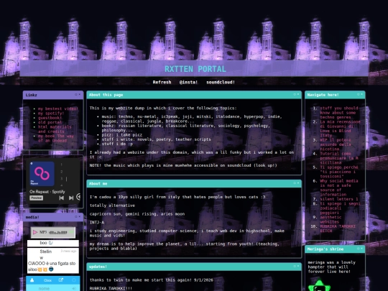Viewport: 388px width, 291px height.
Task: Click circle icon in About me header
Action: coord(295,183)
